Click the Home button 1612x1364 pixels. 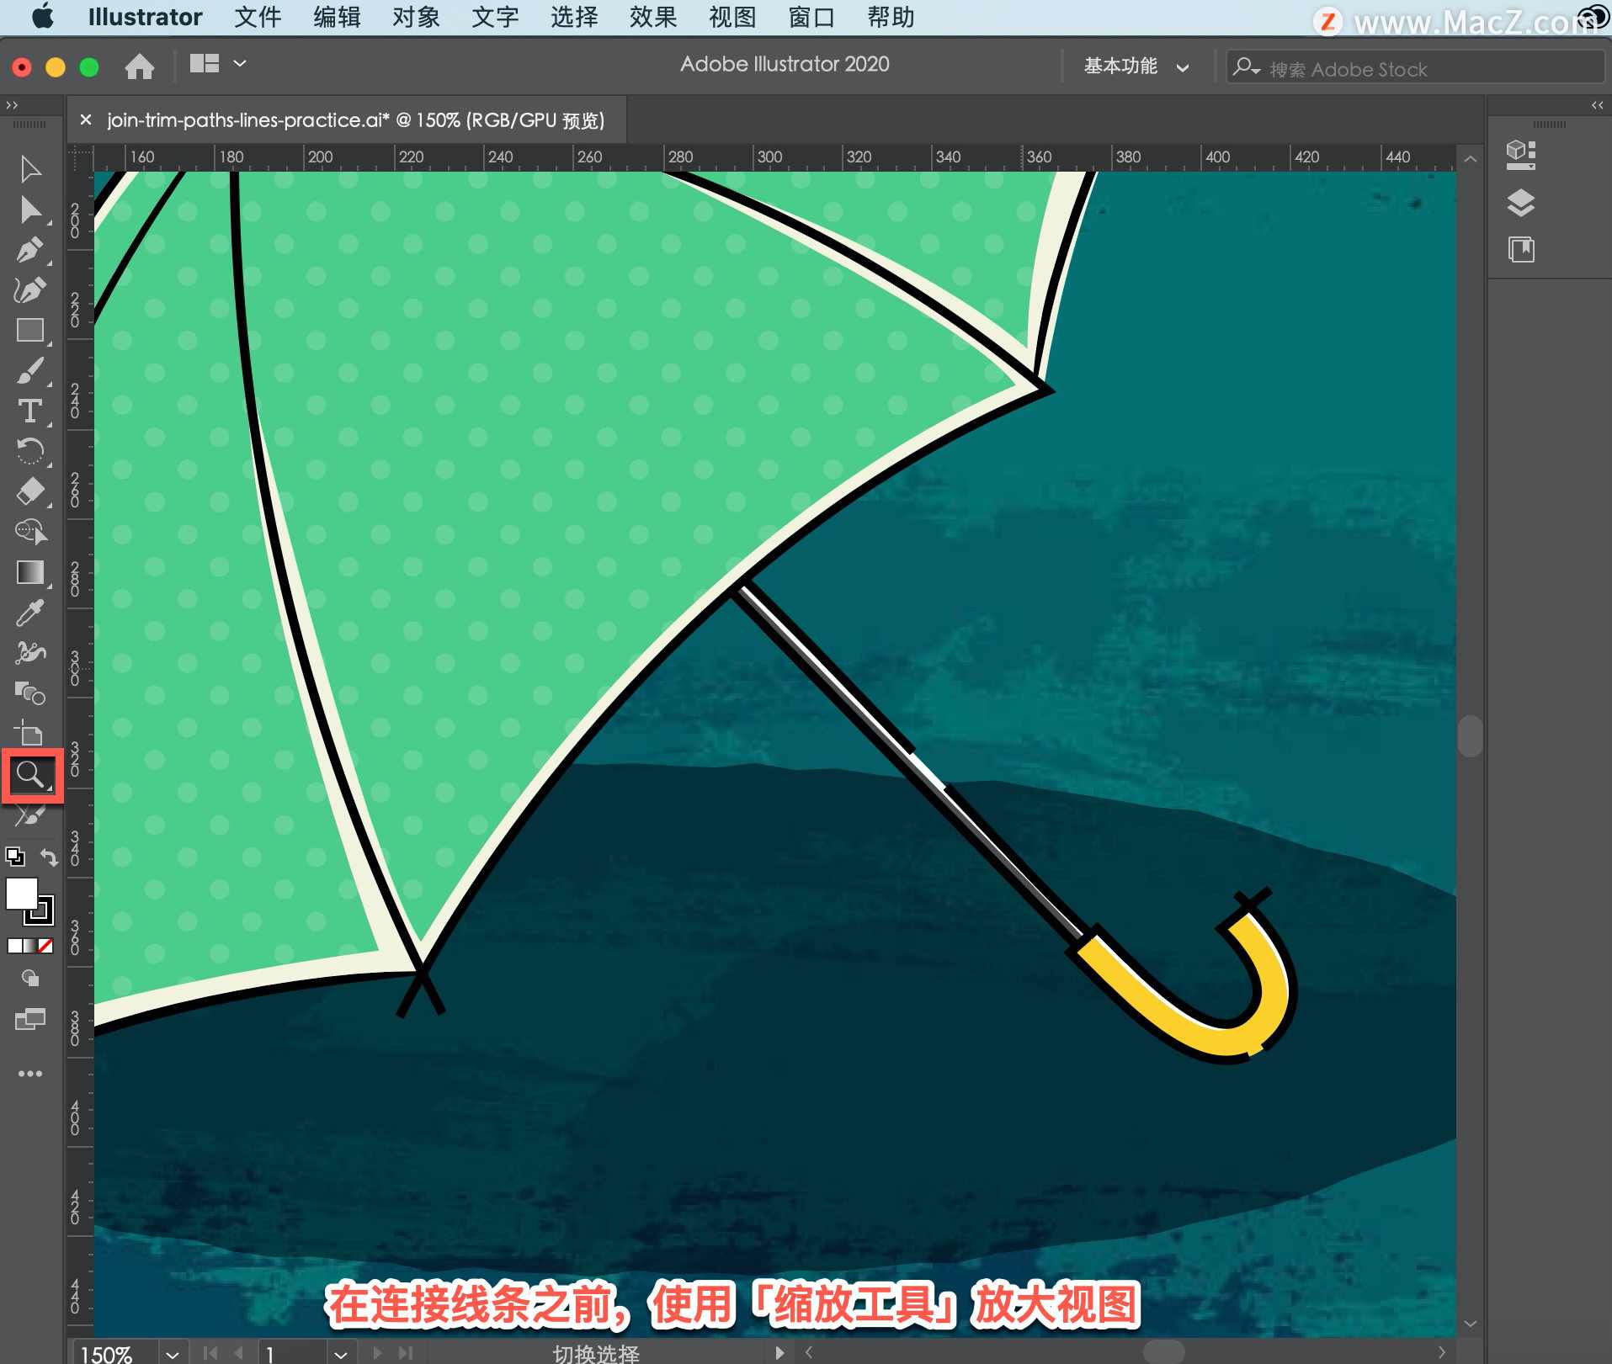[139, 66]
